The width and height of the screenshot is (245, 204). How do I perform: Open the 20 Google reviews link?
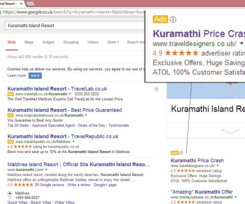50,185
